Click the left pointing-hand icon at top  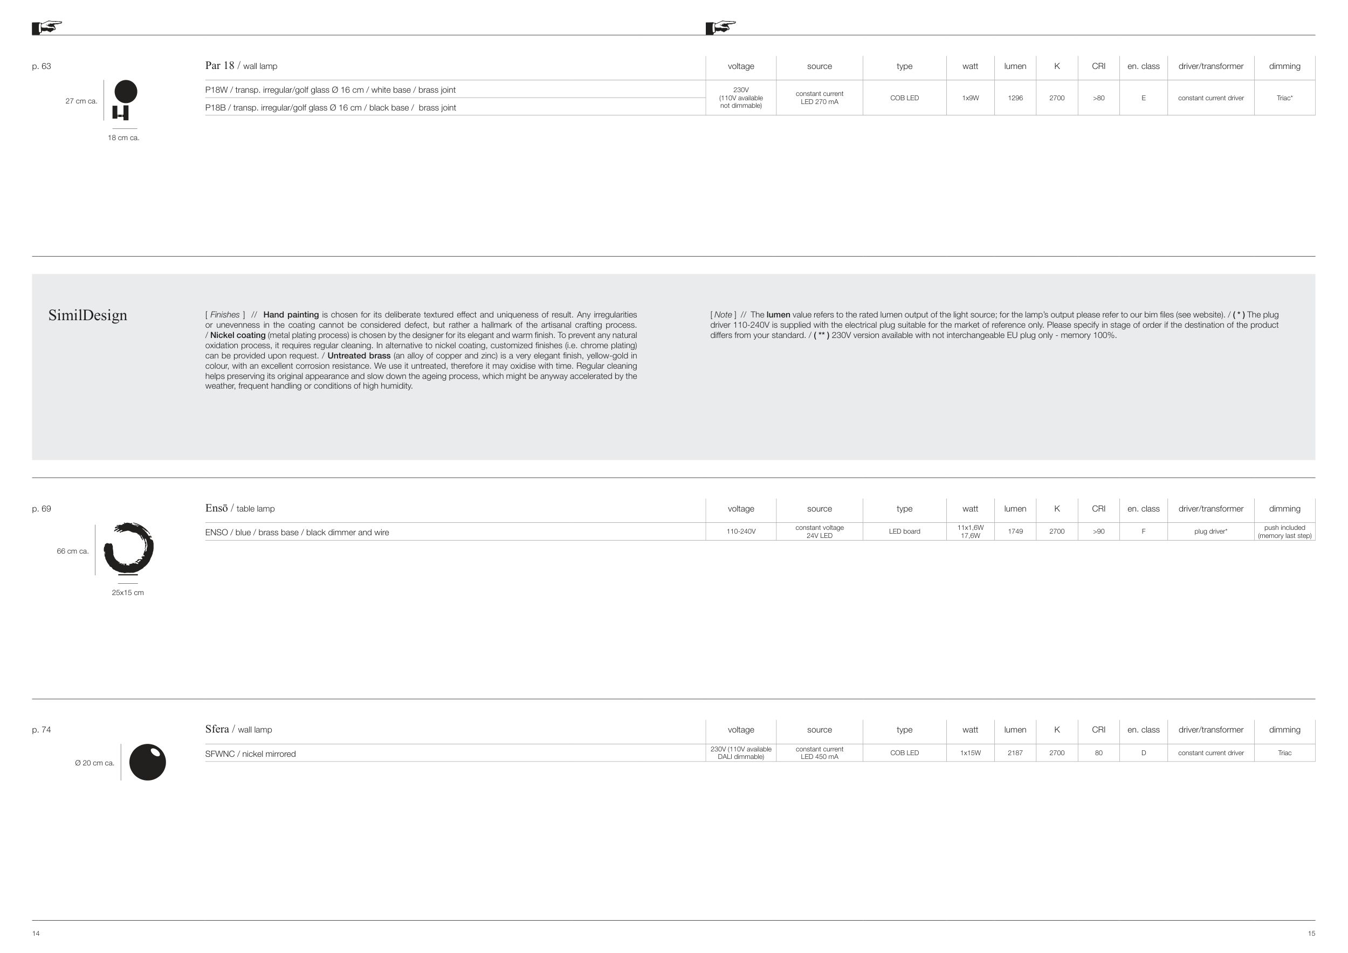coord(47,27)
